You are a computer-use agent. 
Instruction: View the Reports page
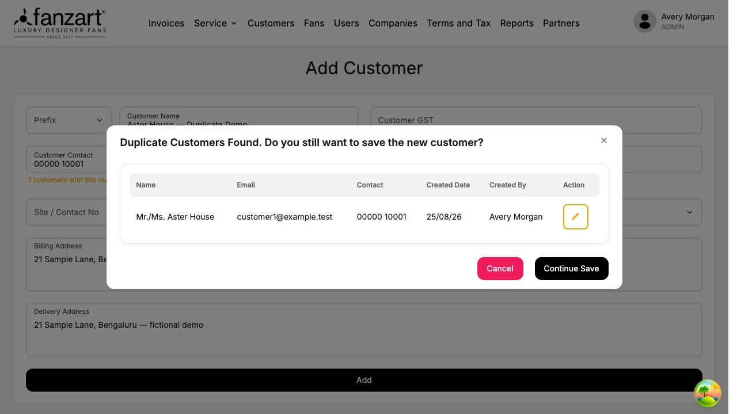(516, 23)
